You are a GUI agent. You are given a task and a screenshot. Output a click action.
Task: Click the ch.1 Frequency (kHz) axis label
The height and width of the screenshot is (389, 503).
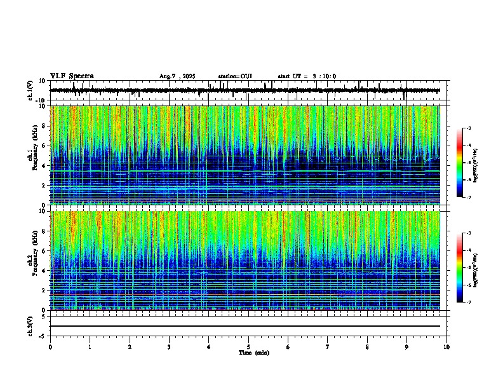point(33,147)
